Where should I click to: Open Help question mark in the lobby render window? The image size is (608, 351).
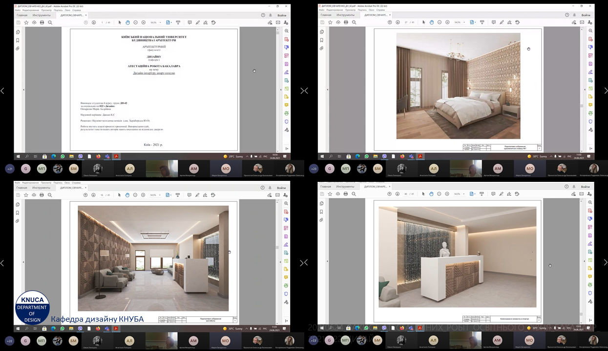tap(263, 187)
